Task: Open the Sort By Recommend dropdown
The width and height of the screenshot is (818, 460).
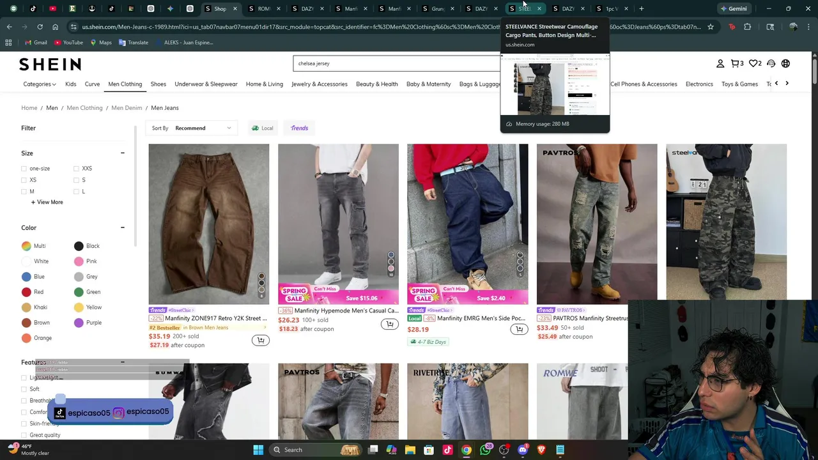Action: [192, 128]
